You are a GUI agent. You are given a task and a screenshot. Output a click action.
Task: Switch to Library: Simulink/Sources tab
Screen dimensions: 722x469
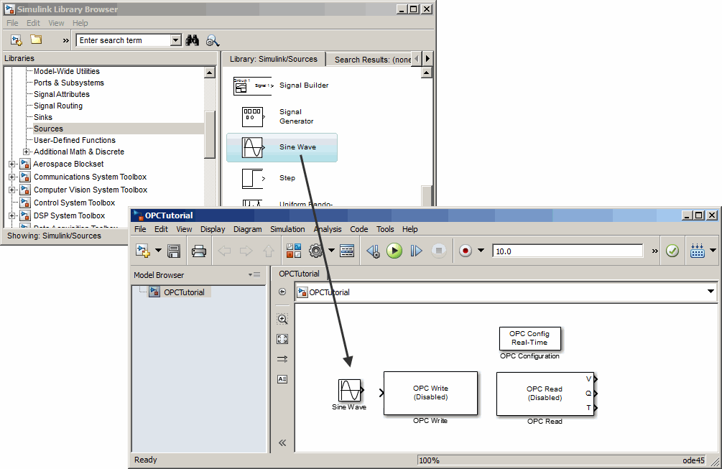coord(274,59)
